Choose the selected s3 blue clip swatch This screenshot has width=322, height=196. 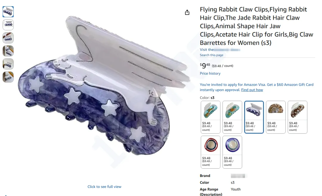(254, 117)
